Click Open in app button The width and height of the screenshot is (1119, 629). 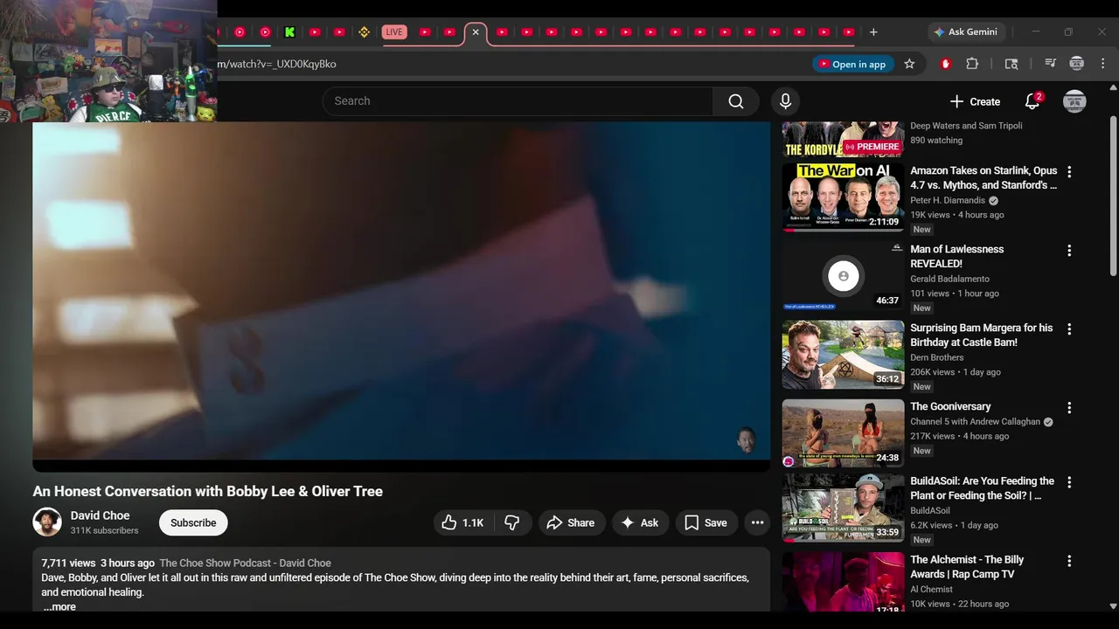point(853,64)
